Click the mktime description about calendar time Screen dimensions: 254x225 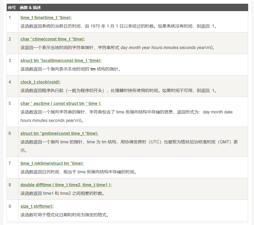tap(79, 172)
